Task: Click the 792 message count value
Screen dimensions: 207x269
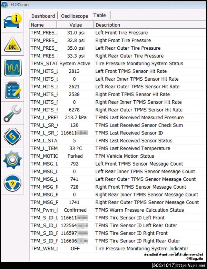Action: point(74,164)
